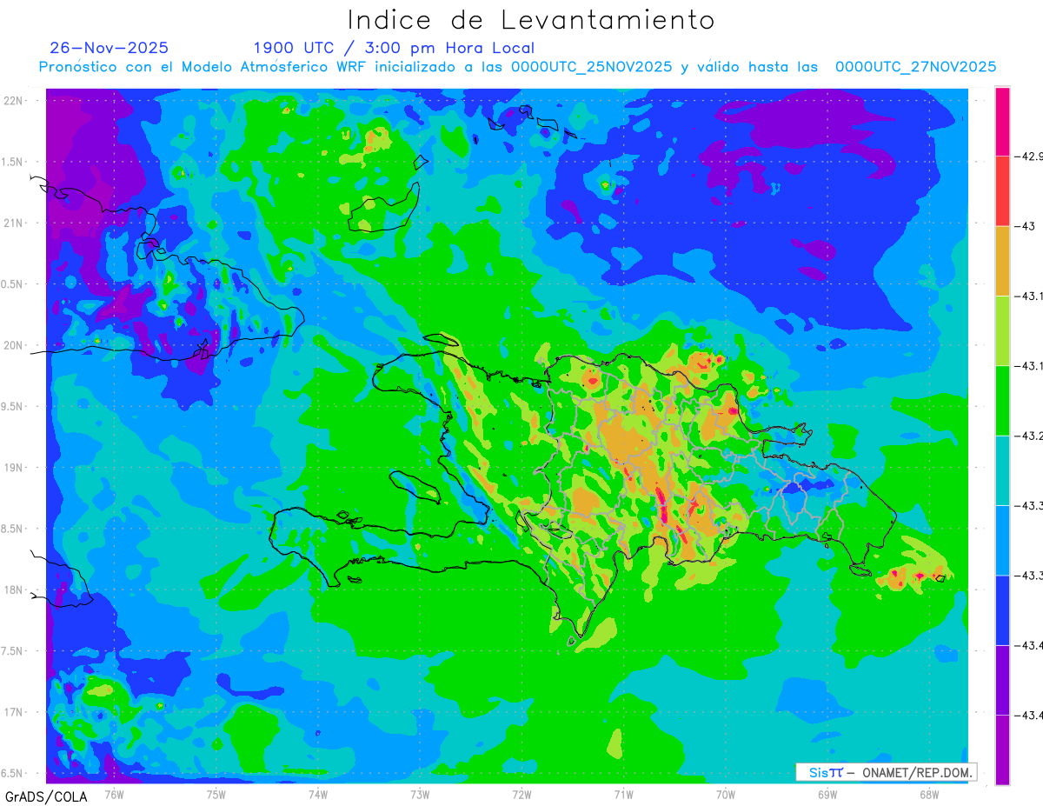The image size is (1043, 806).
Task: Click the 21N latitude label
Action: pyautogui.click(x=13, y=223)
